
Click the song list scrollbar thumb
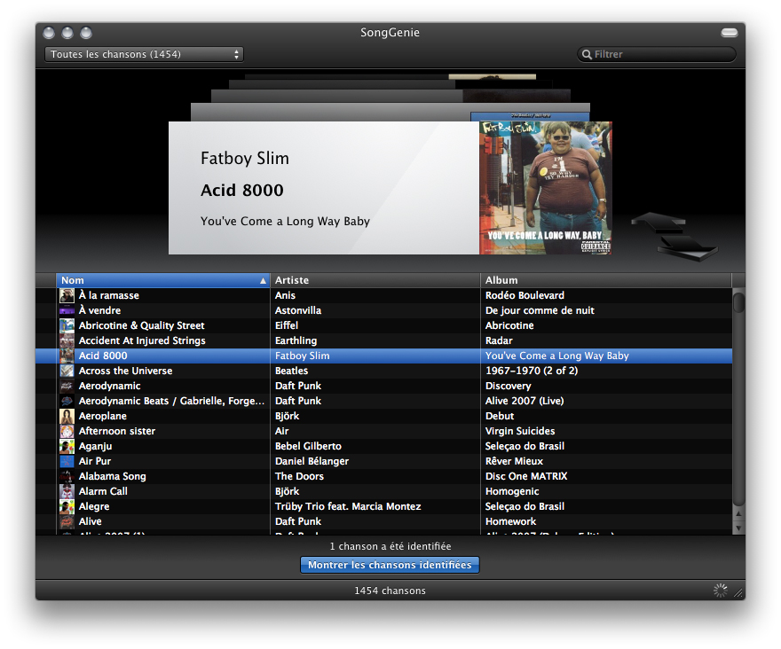pyautogui.click(x=738, y=302)
